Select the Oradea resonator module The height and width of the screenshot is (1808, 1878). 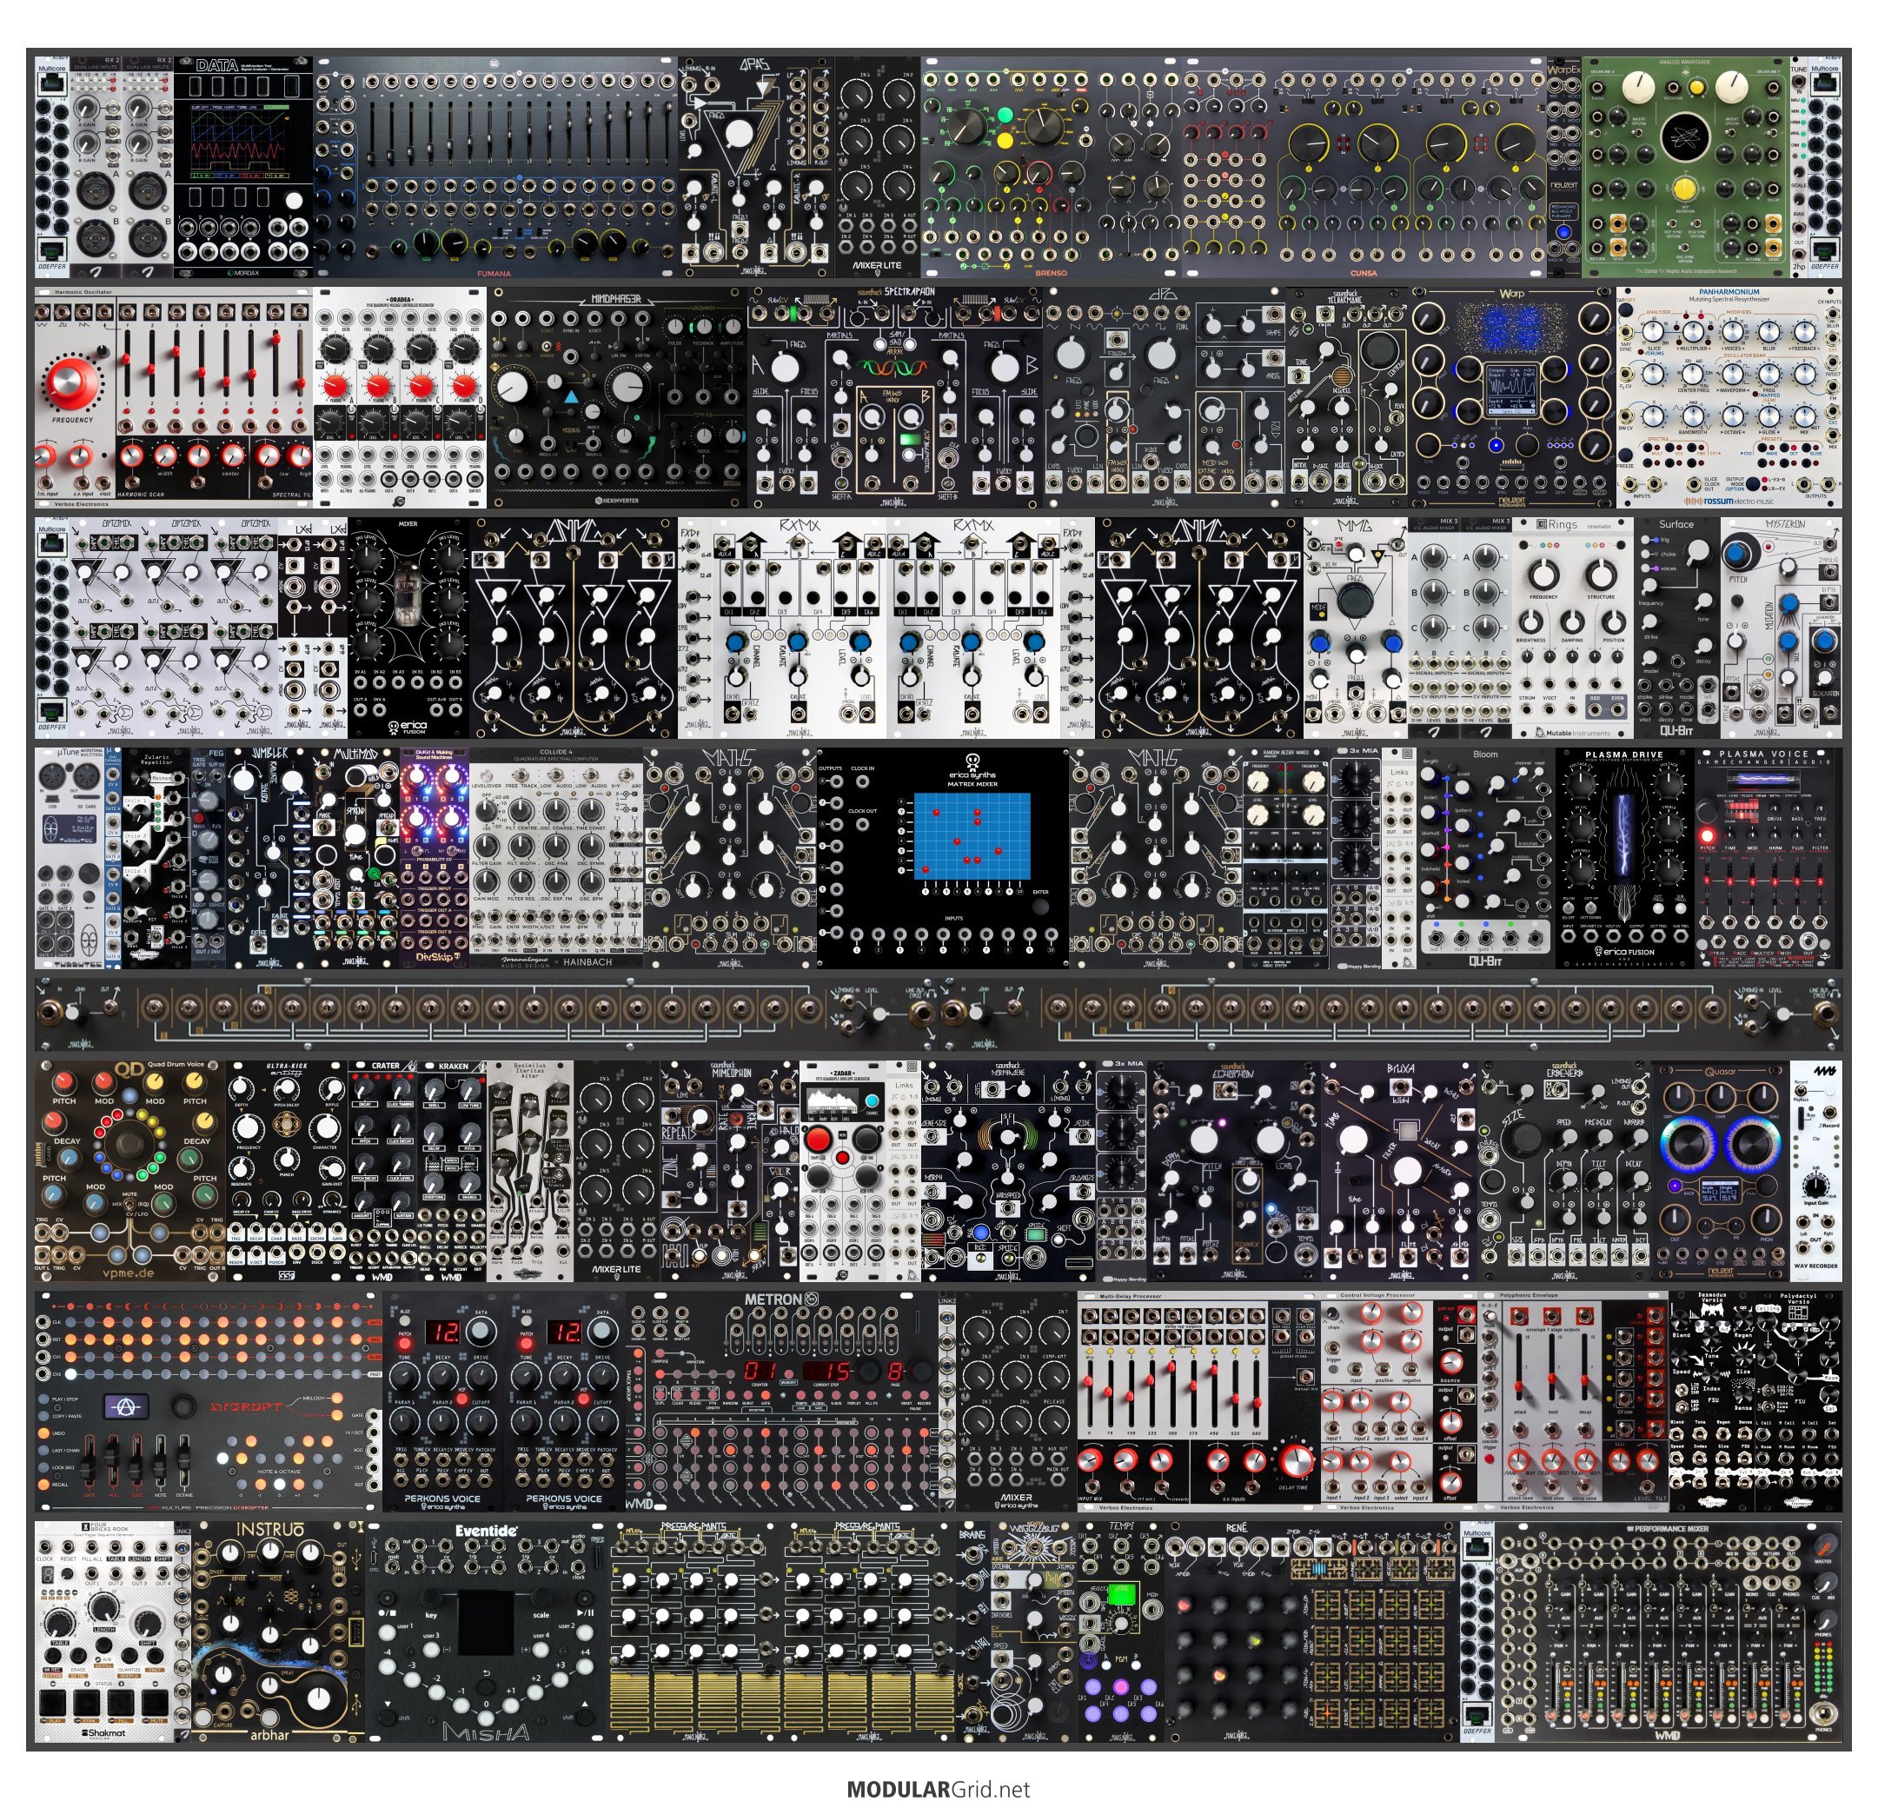(x=400, y=397)
